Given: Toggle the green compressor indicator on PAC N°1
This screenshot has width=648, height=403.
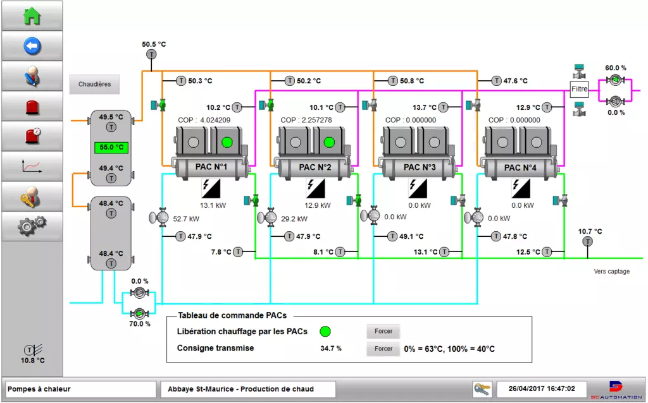Looking at the screenshot, I should [x=227, y=143].
